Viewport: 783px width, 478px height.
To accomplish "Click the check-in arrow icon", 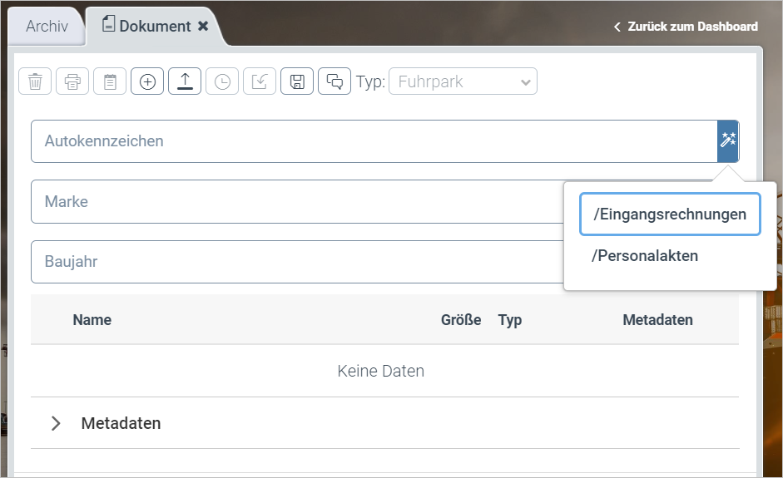I will (x=260, y=81).
